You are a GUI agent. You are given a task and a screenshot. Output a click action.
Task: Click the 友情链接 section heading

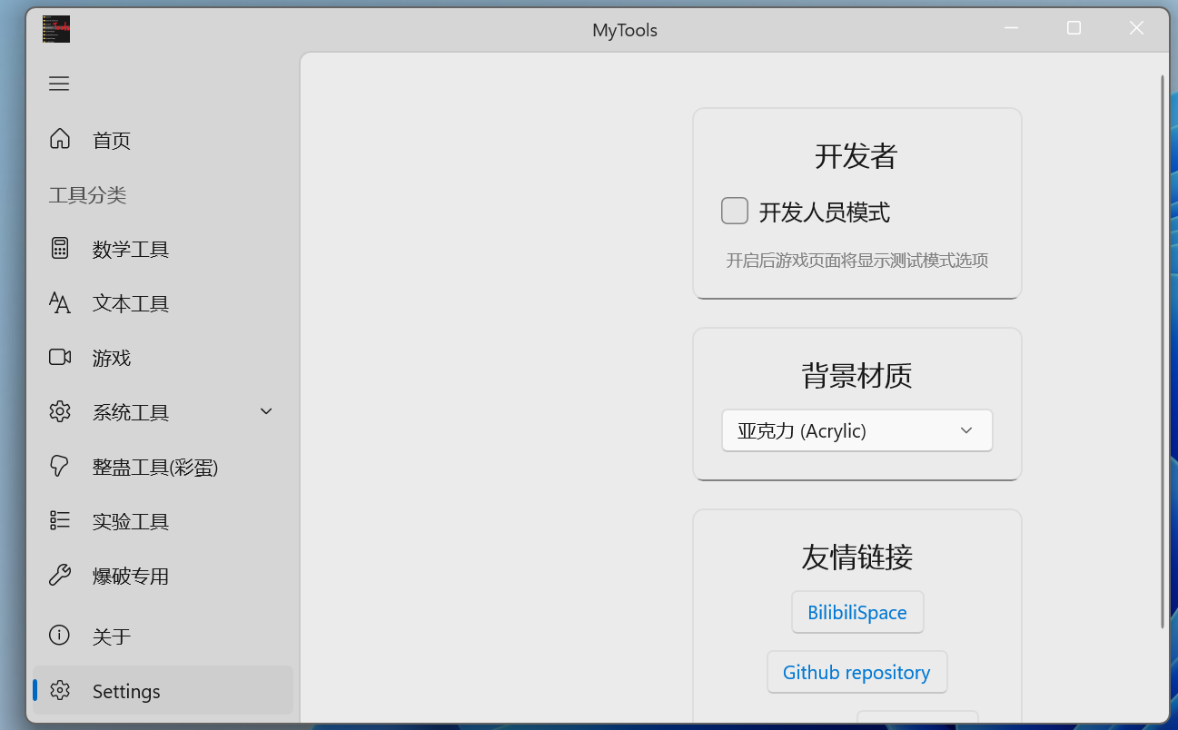click(x=856, y=557)
